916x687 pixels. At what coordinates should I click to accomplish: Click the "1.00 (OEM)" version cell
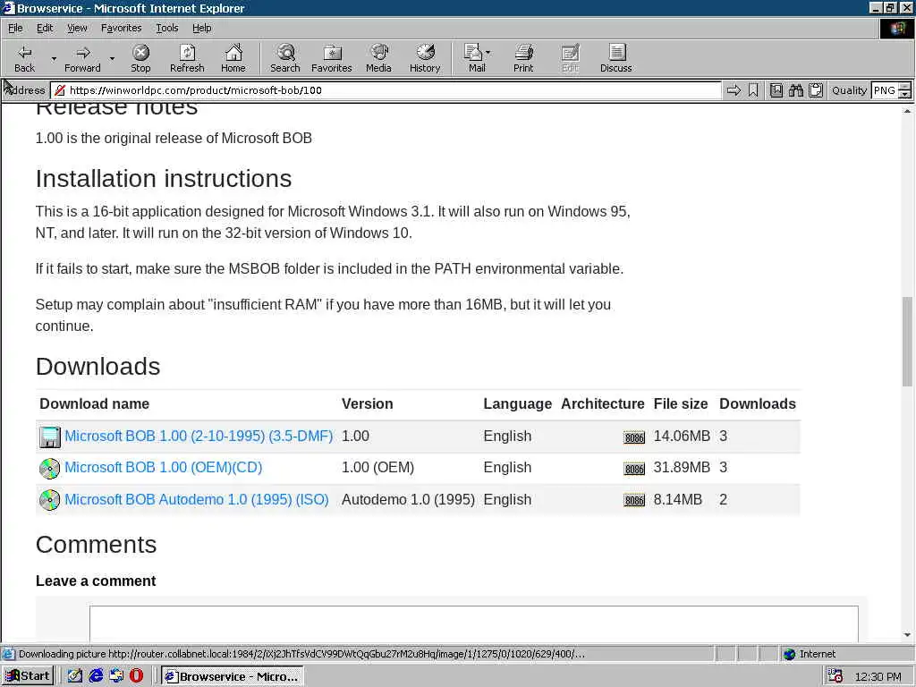click(377, 468)
